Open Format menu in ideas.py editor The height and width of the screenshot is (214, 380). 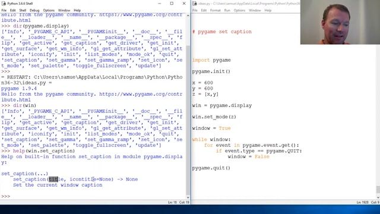coord(215,11)
